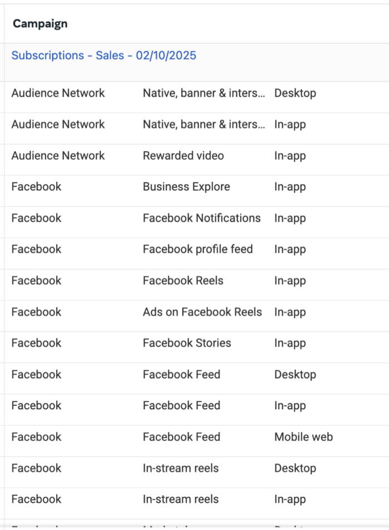This screenshot has height=530, width=389.
Task: Select Desktop cell in first Audience Network row
Action: [x=295, y=93]
